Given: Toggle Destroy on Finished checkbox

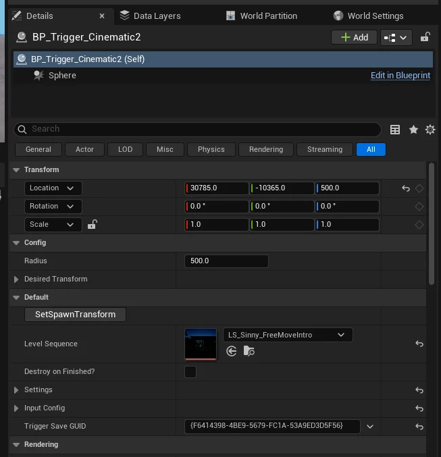Looking at the screenshot, I should [190, 372].
